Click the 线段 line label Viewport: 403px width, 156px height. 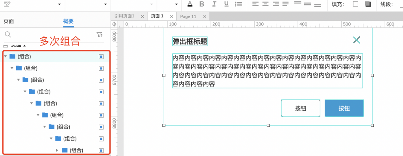(387, 4)
